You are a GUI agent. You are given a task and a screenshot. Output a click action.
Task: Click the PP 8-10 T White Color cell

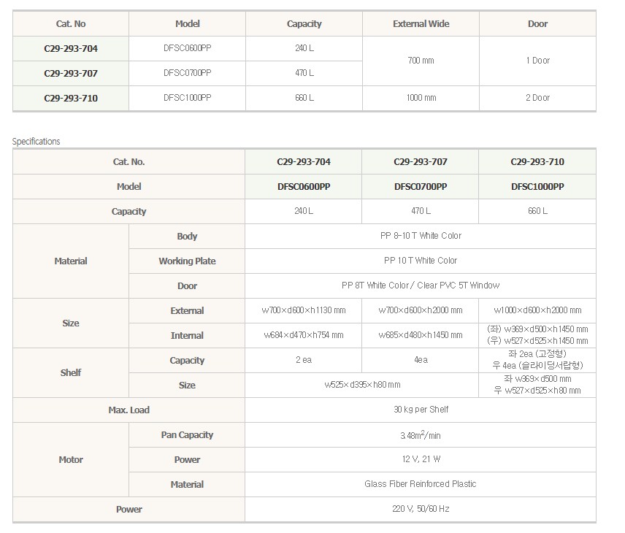point(421,236)
